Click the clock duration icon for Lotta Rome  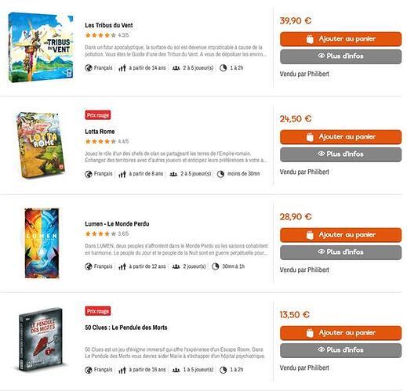click(x=220, y=174)
